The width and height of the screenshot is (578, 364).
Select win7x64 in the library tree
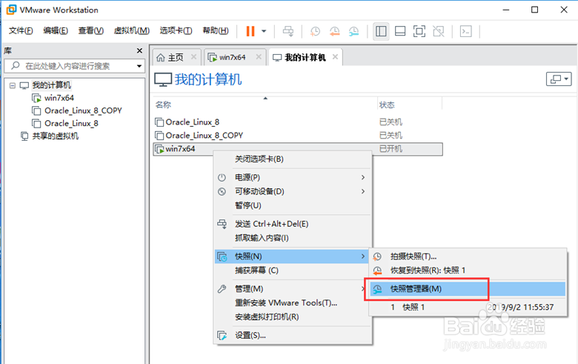(59, 98)
